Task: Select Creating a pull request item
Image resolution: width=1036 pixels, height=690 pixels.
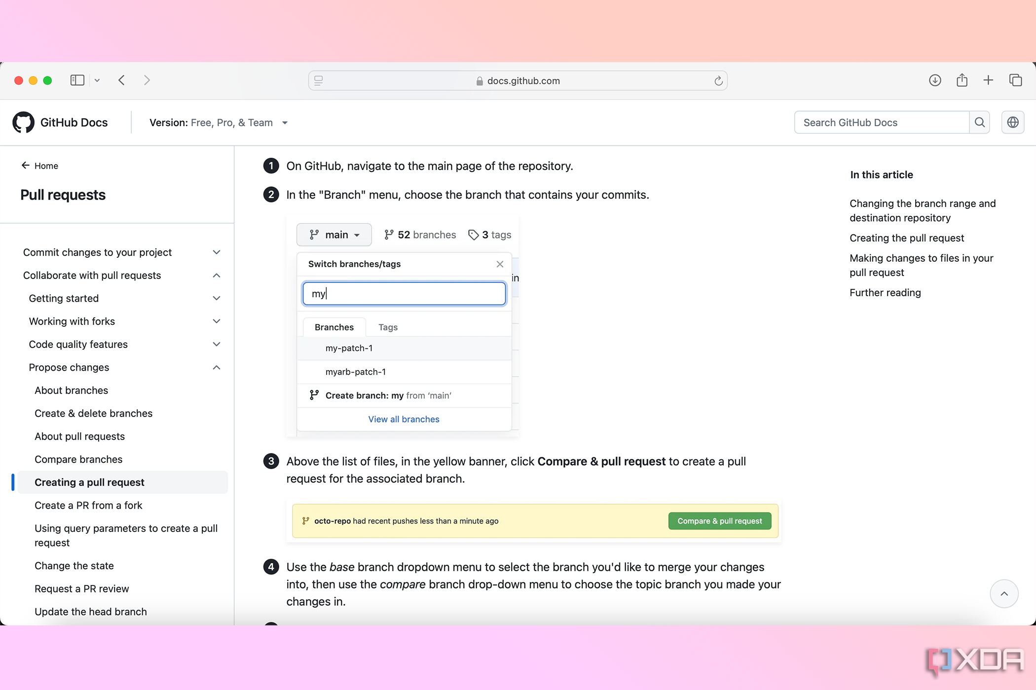Action: coord(122,483)
